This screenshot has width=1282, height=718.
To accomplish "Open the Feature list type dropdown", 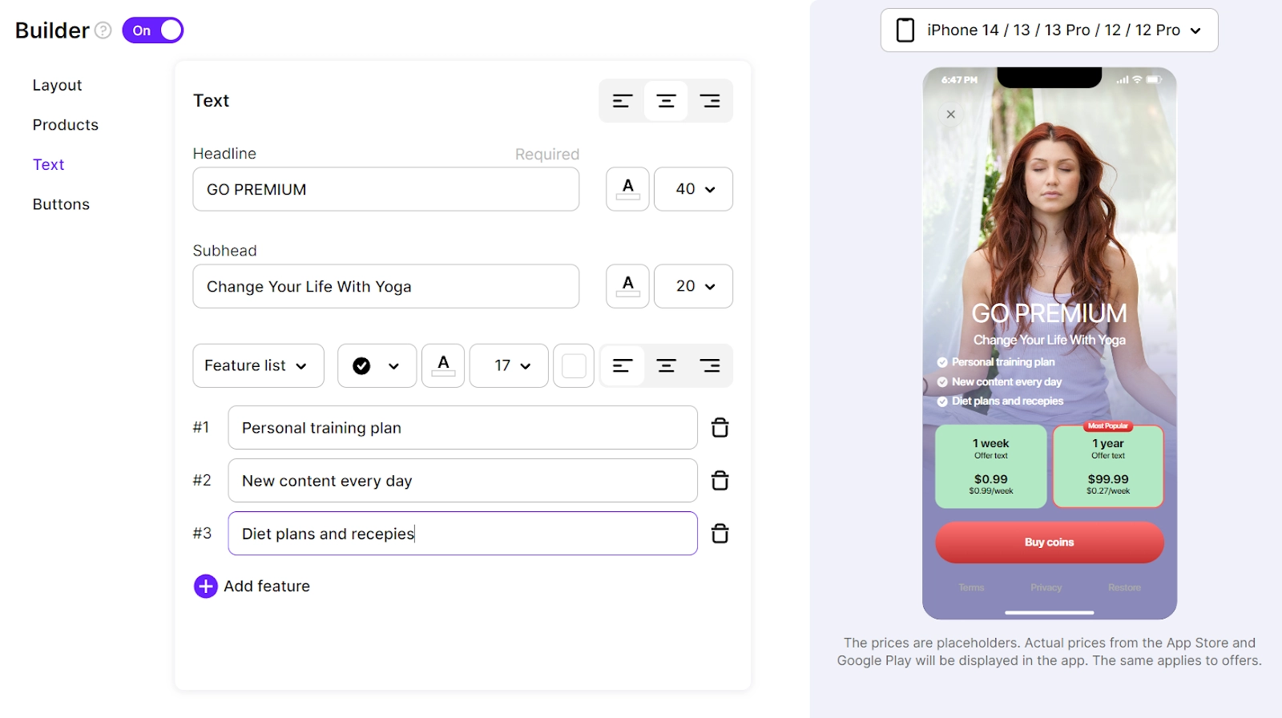I will click(258, 366).
